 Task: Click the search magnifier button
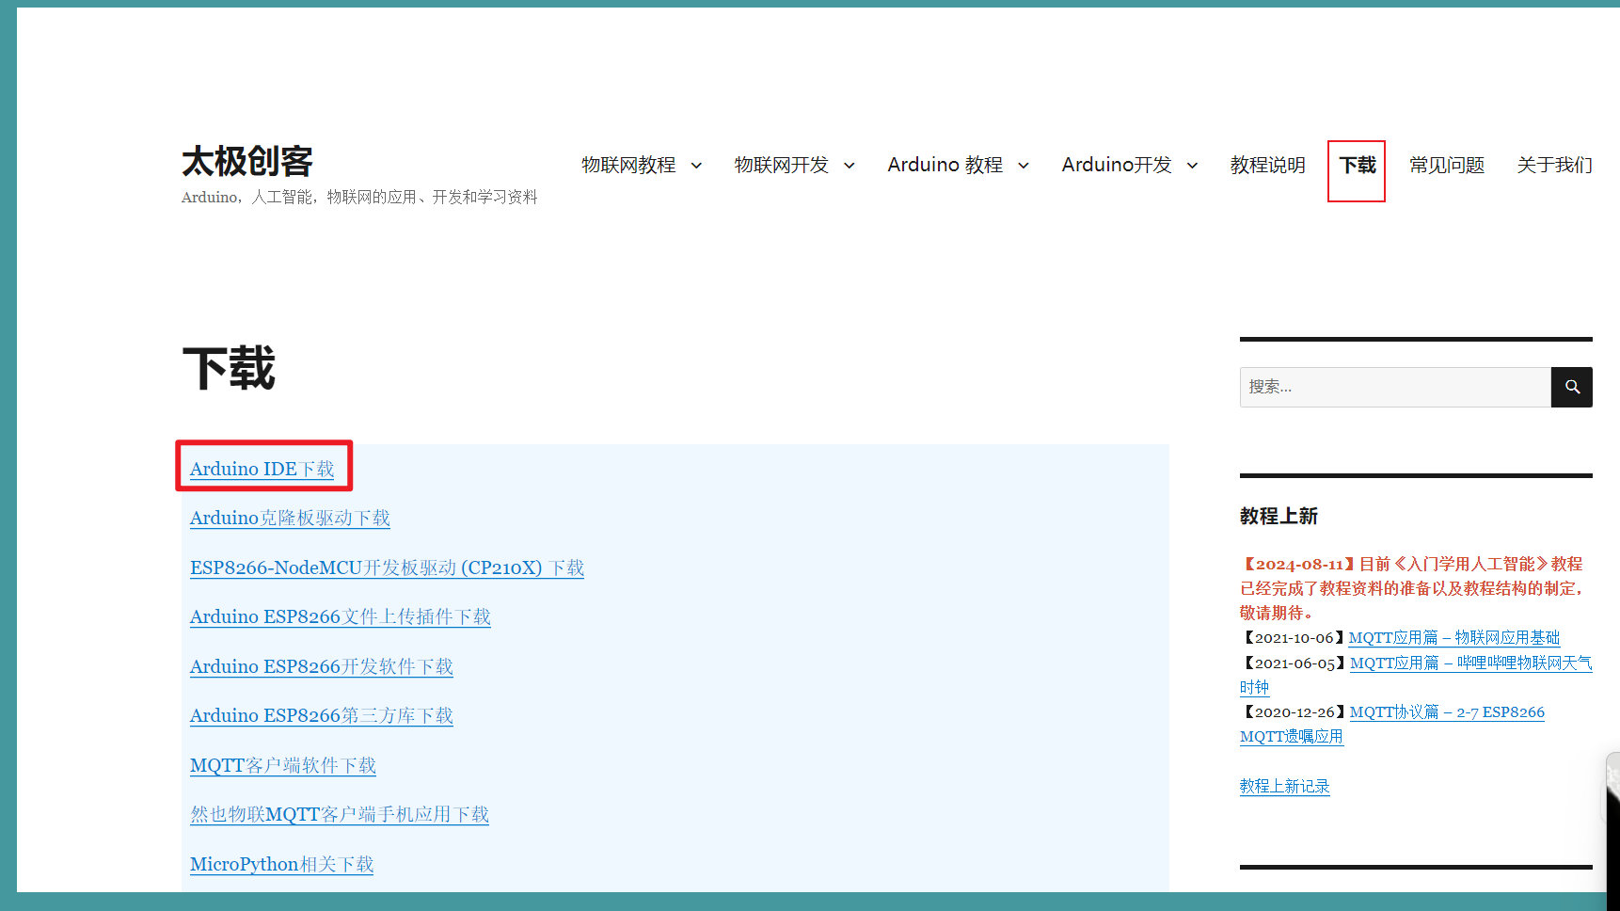[1571, 387]
